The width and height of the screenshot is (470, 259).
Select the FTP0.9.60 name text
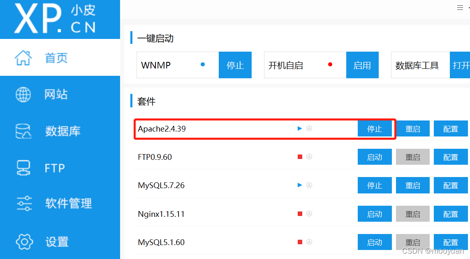tap(155, 157)
